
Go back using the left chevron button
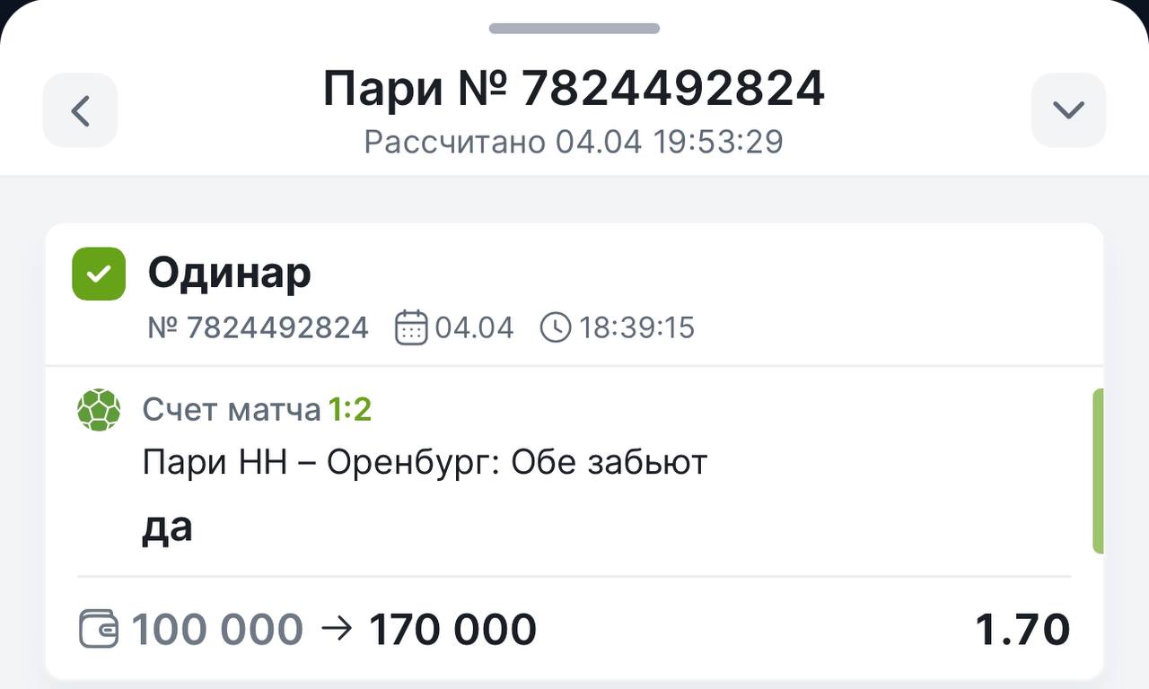tap(80, 110)
